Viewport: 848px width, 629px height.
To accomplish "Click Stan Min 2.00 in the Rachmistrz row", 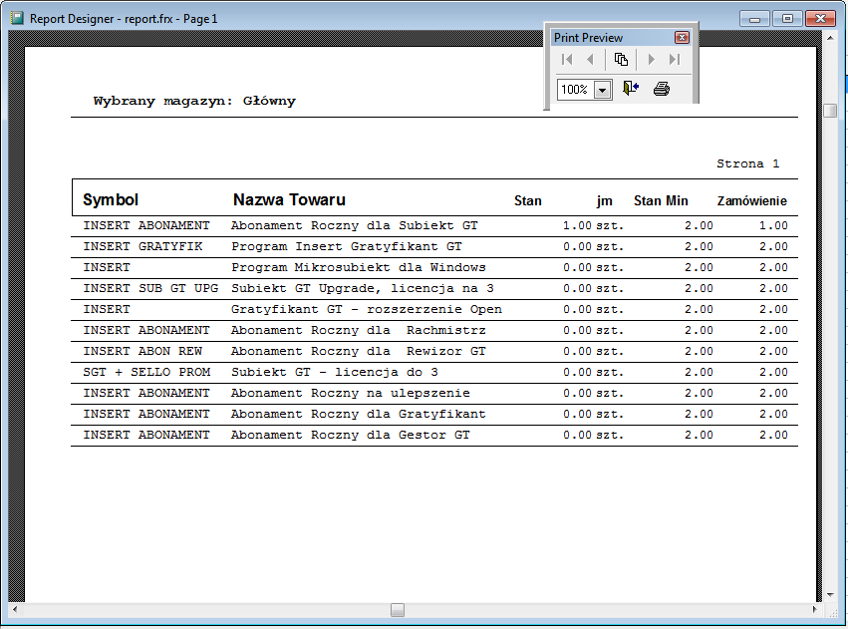I will point(699,331).
